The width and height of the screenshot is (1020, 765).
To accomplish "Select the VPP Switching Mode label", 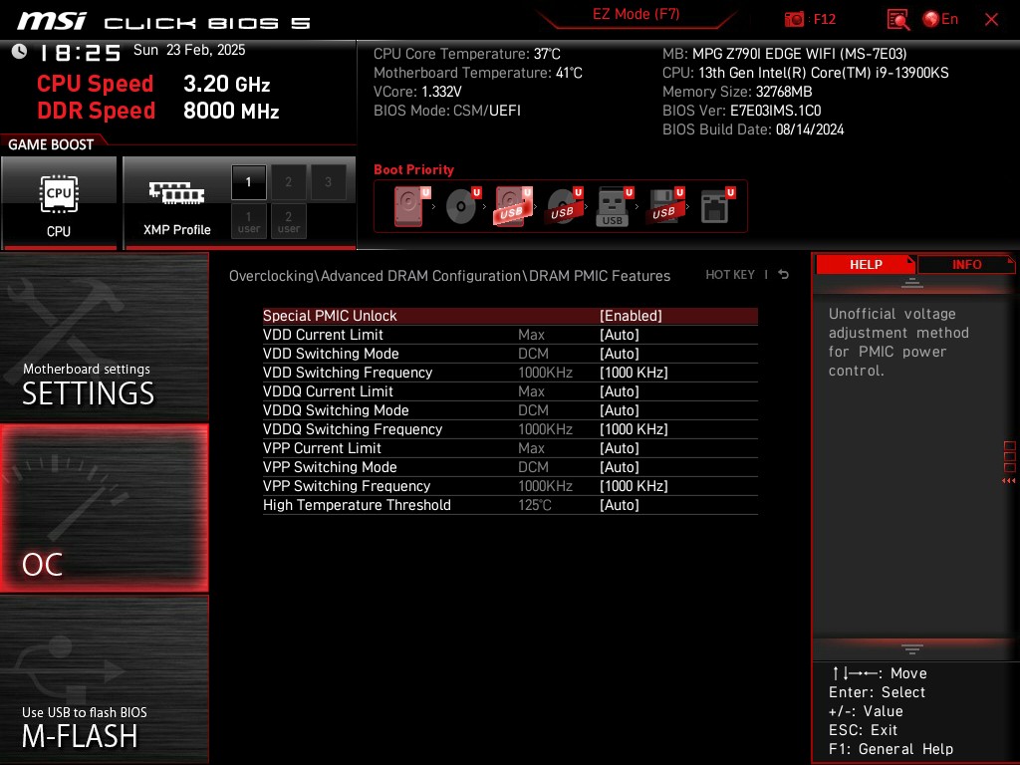I will point(330,466).
